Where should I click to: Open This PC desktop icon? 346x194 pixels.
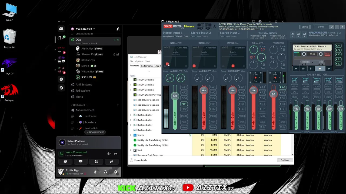point(9,12)
